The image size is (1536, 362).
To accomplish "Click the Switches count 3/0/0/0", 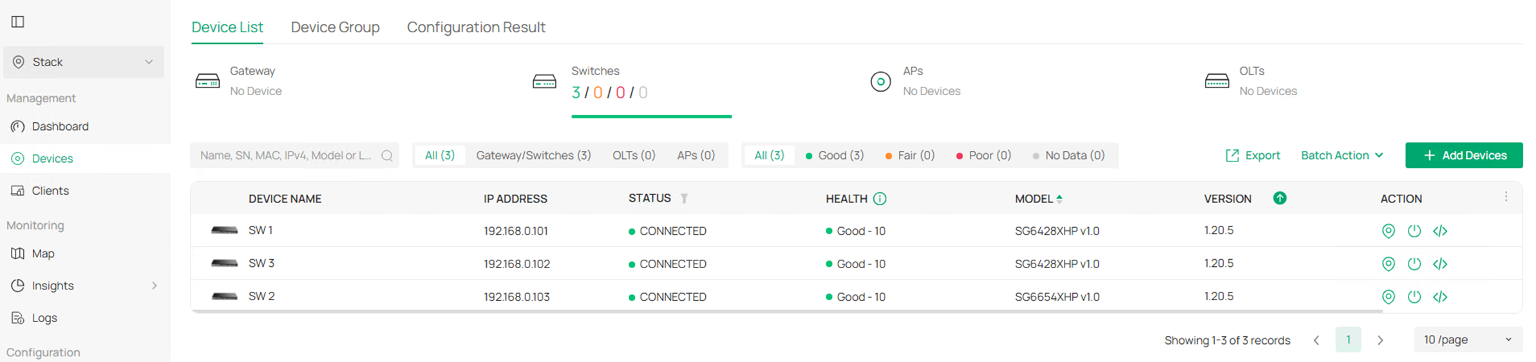I will [x=609, y=93].
